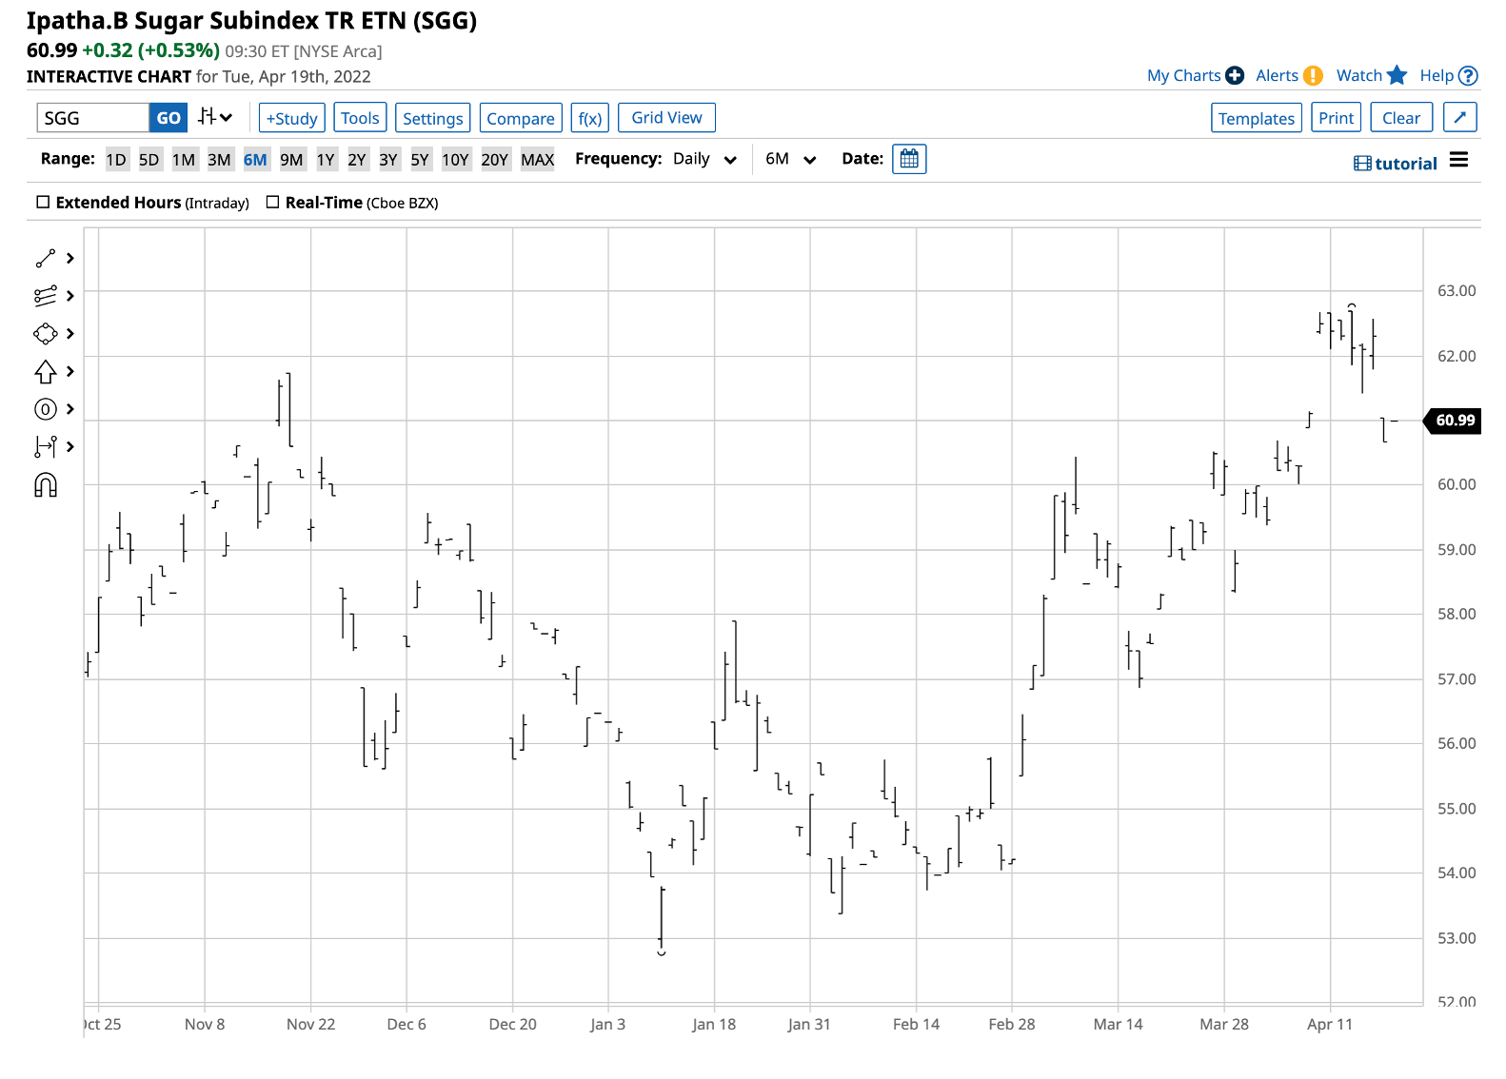Image resolution: width=1506 pixels, height=1079 pixels.
Task: Select the Fibonacci lines tool icon
Action: pos(45,296)
